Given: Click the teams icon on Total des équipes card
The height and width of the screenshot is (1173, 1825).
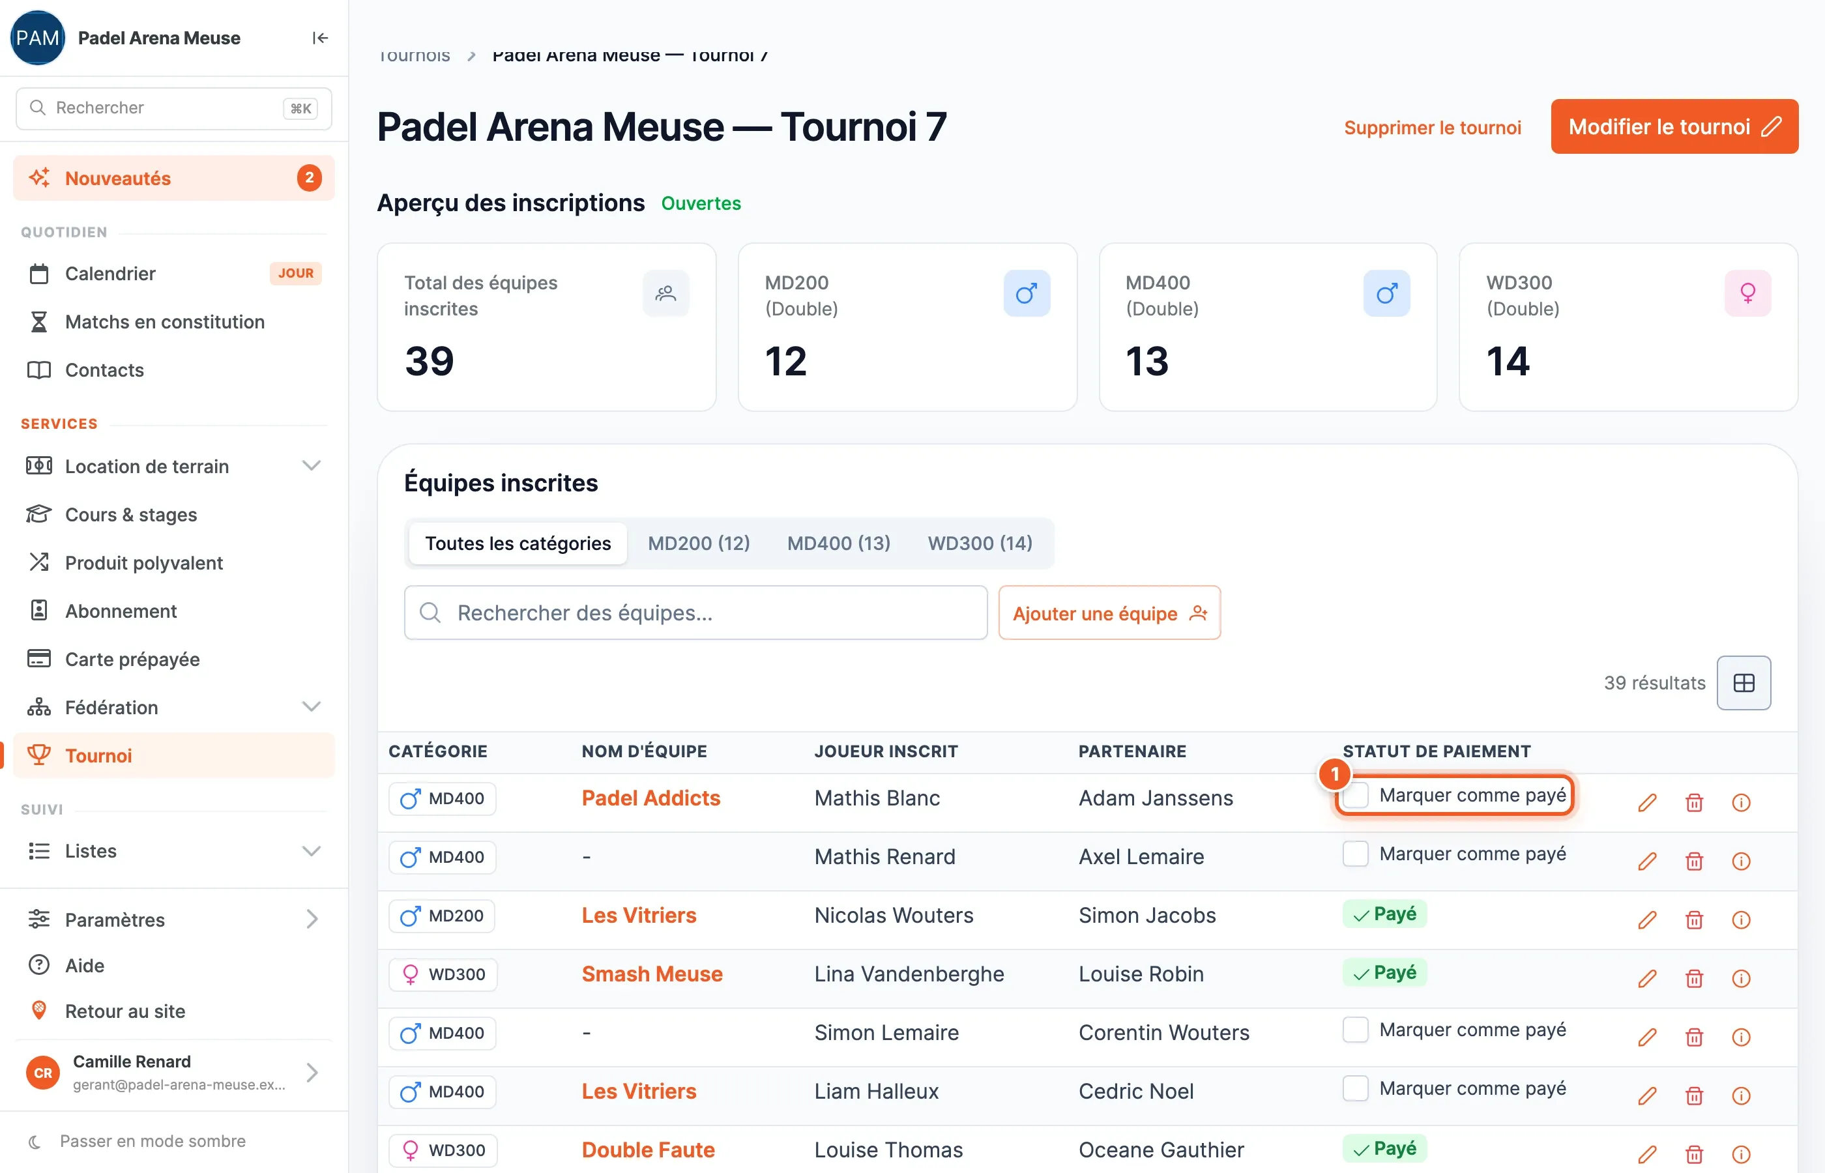Looking at the screenshot, I should (665, 293).
